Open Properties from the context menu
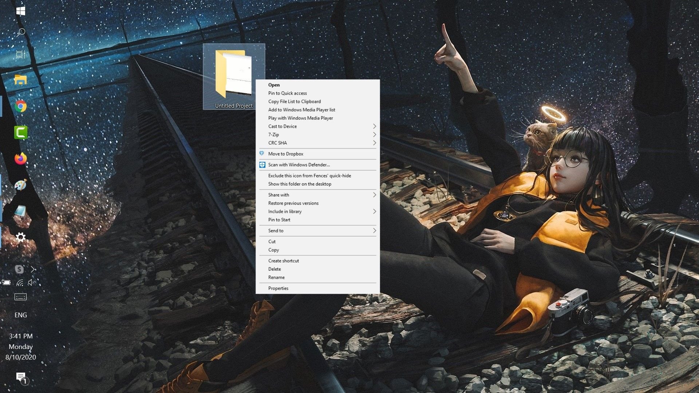 coord(318,288)
